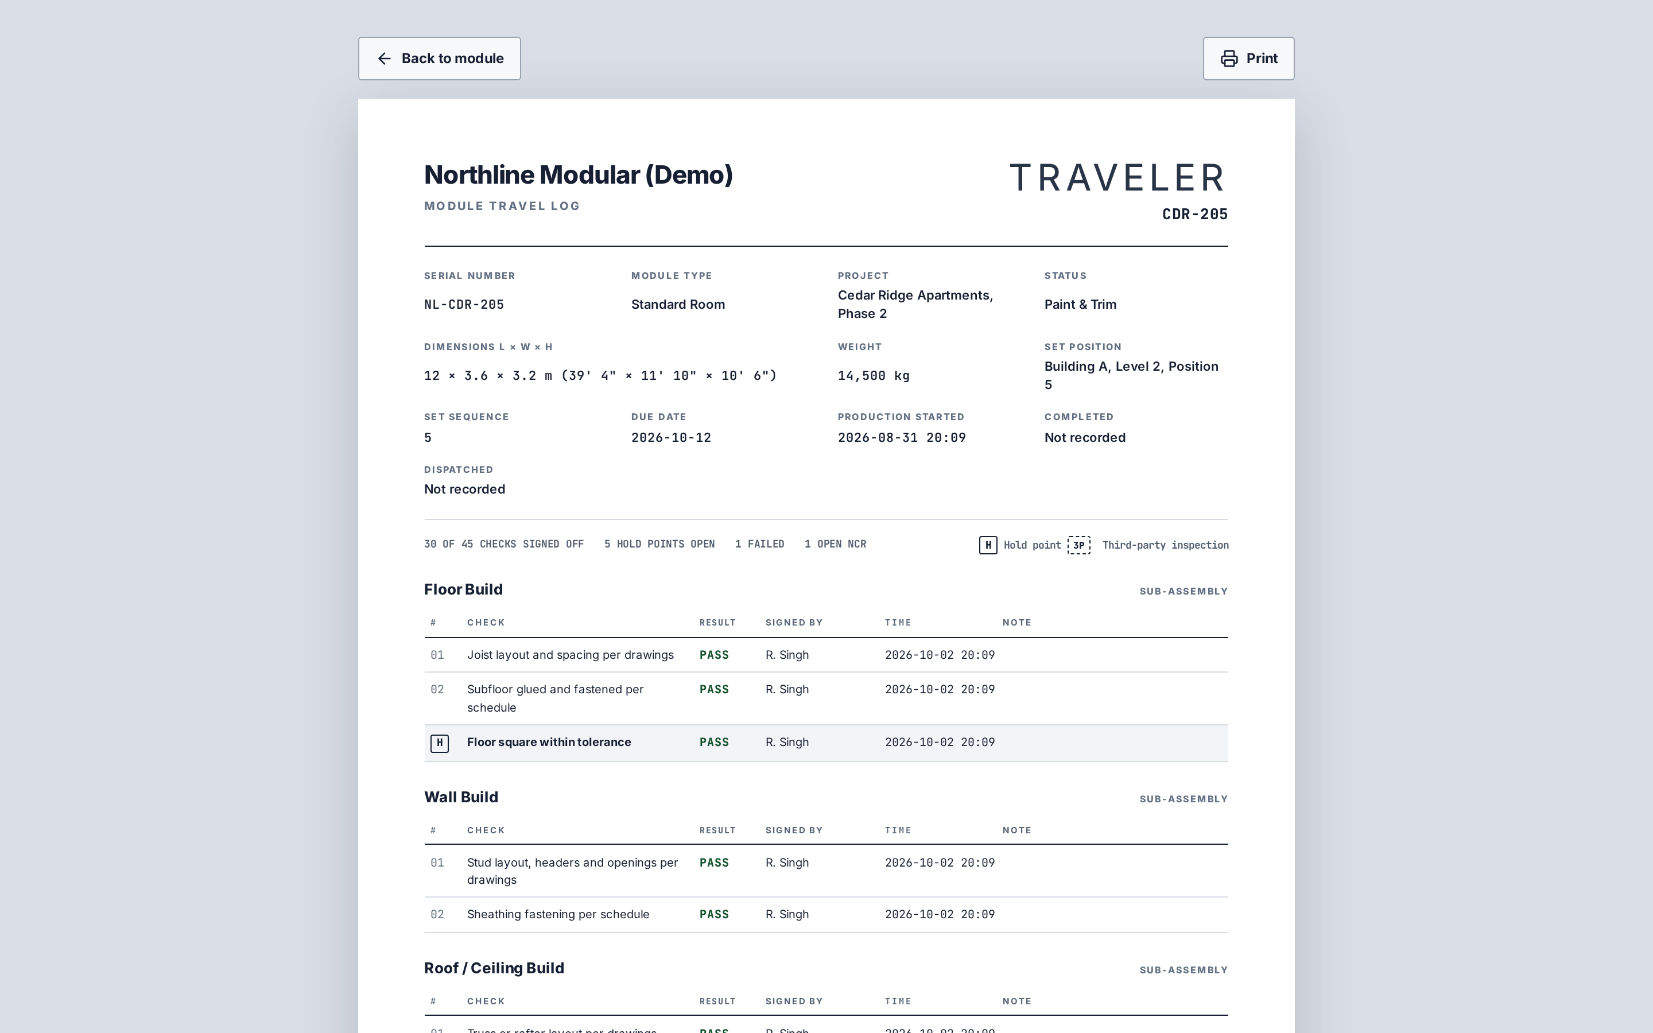Click the SUB-ASSEMBLY label beside Wall Build

coord(1183,799)
